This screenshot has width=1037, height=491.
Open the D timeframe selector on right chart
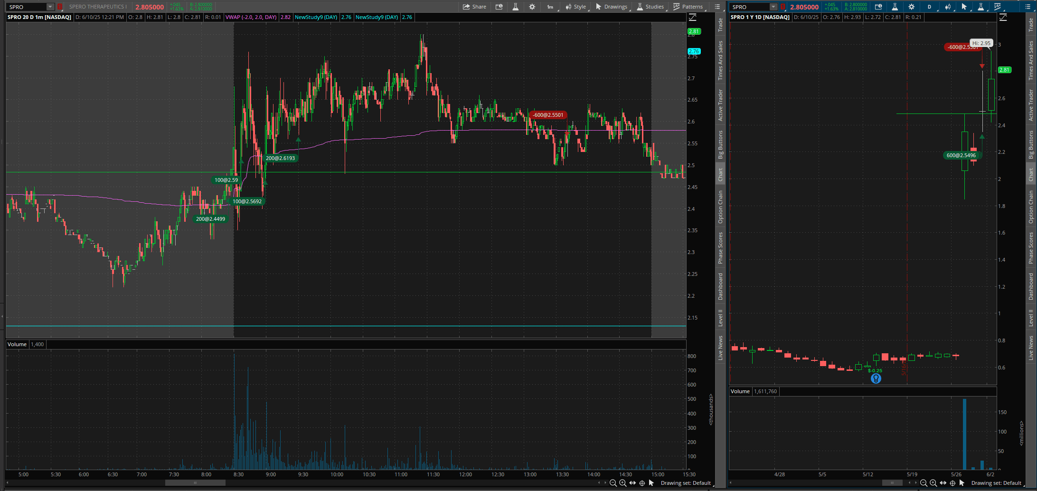[929, 7]
